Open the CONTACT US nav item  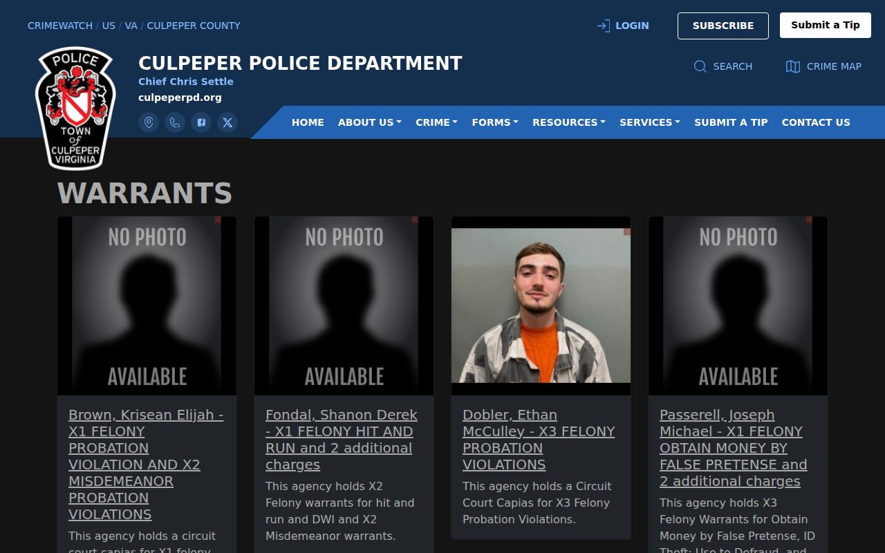(816, 122)
